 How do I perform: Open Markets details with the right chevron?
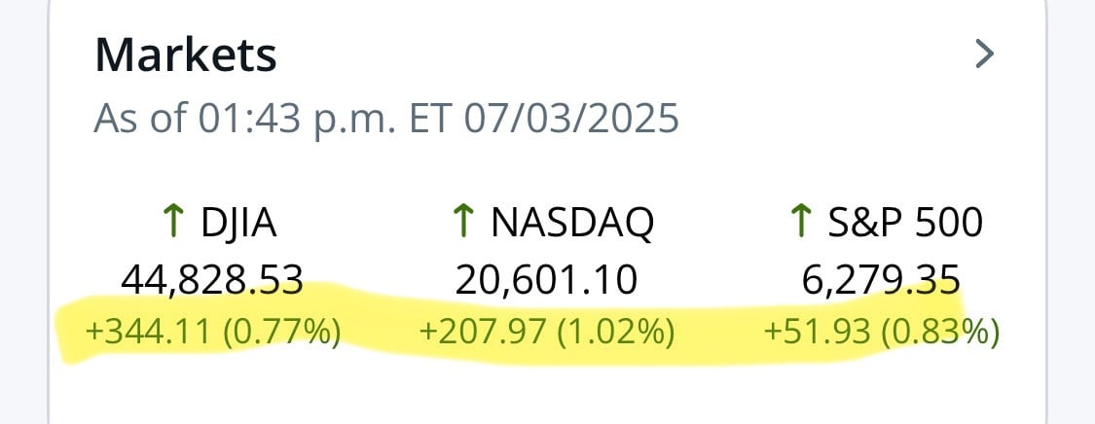[x=984, y=54]
